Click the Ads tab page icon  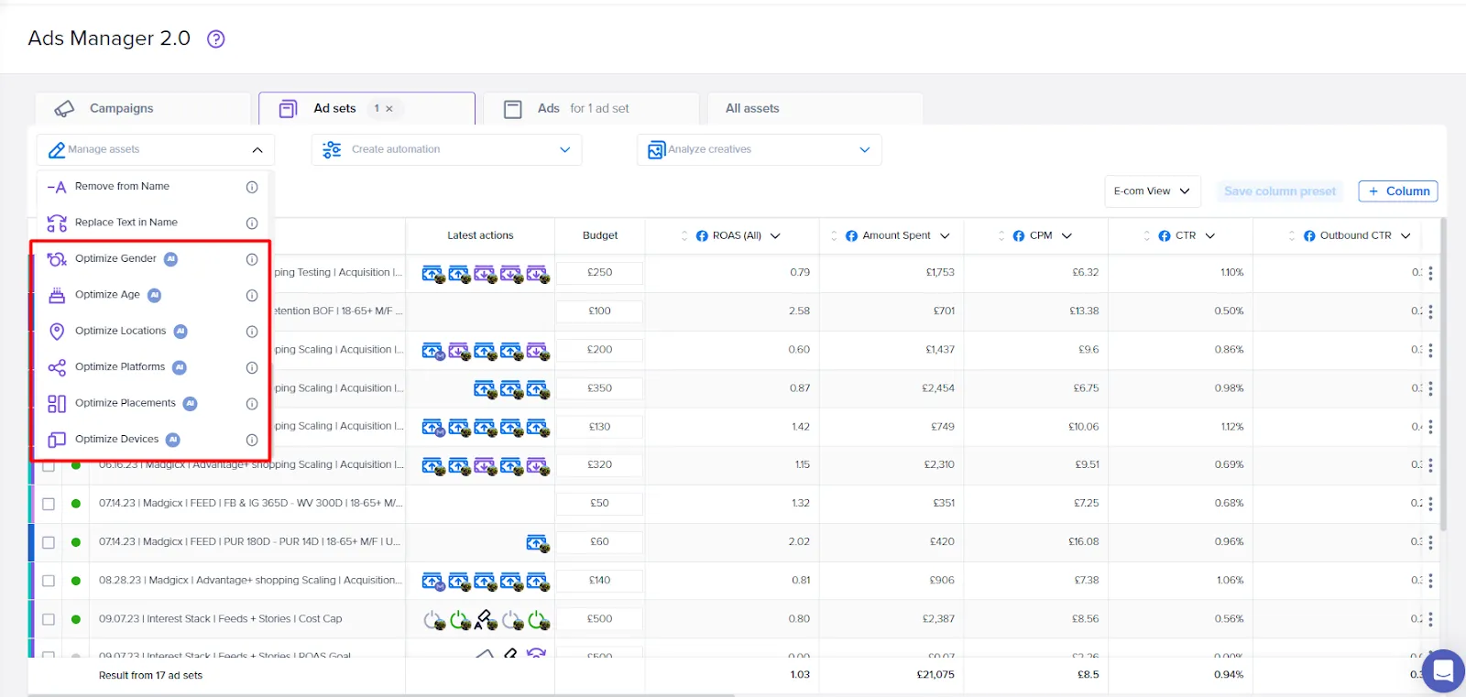tap(513, 109)
